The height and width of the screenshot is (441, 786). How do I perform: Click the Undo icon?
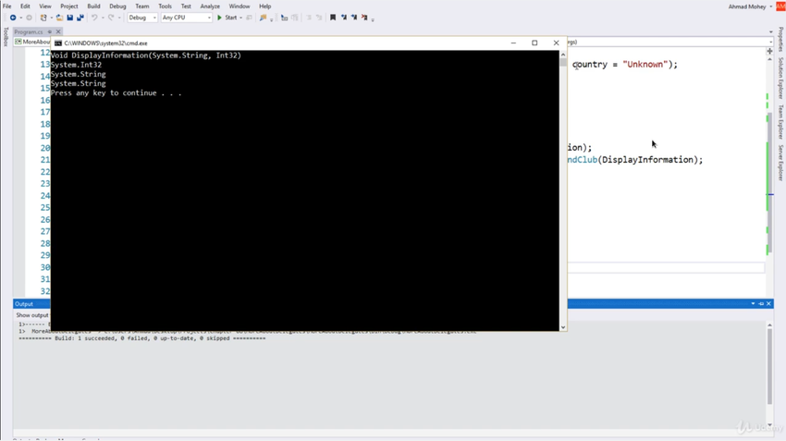93,18
